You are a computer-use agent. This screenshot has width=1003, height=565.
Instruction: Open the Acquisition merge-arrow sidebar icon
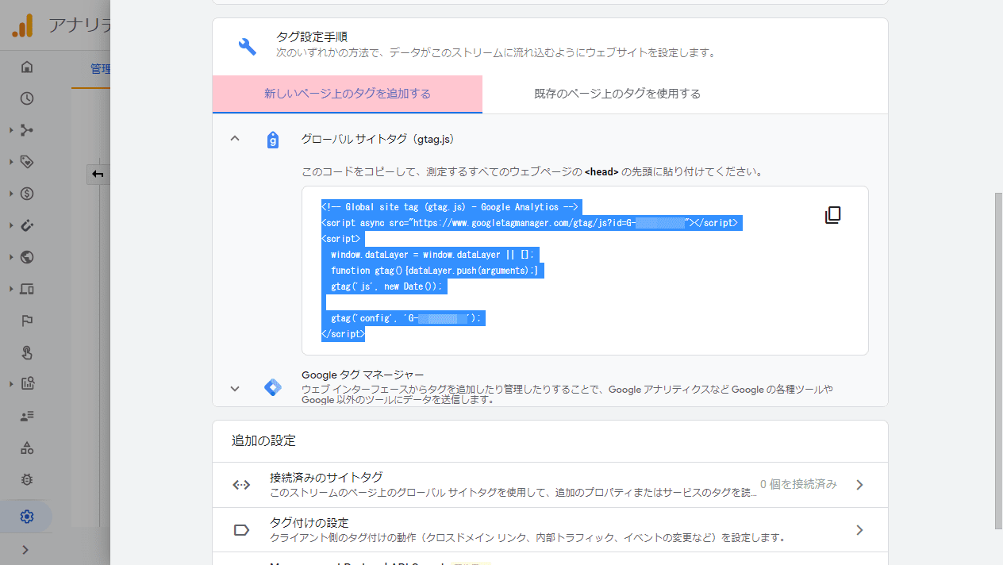coord(27,130)
